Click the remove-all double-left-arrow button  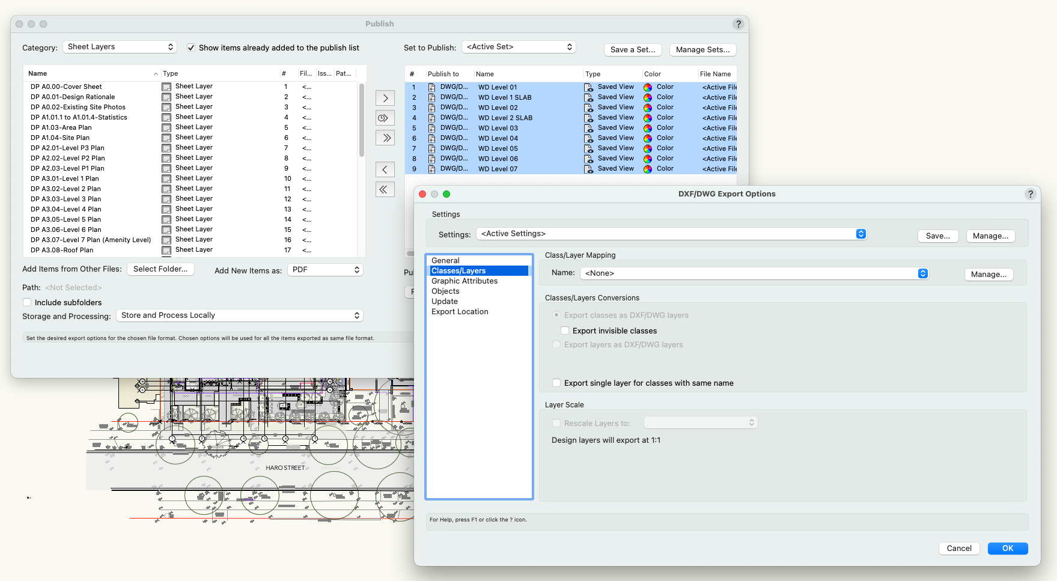[385, 189]
